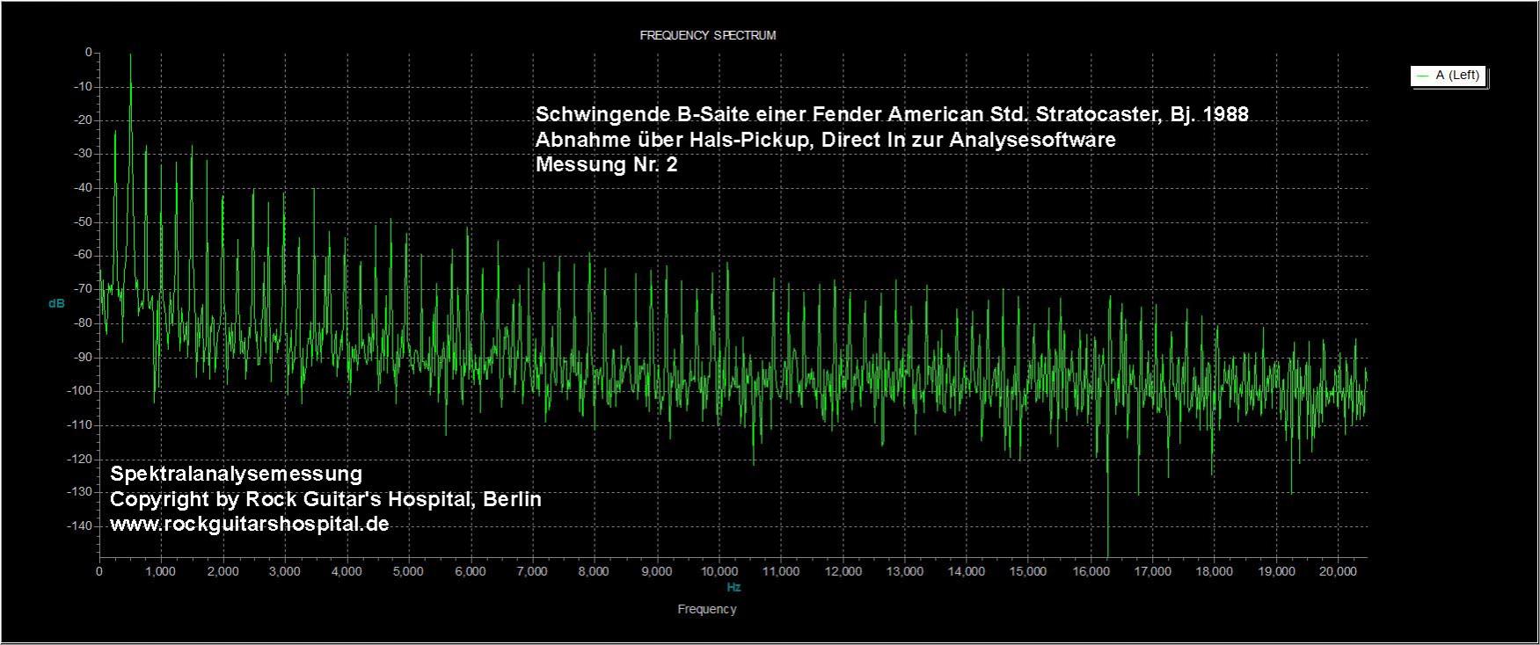Click the Copyright by Rock Guitar's Hospital line

325,499
